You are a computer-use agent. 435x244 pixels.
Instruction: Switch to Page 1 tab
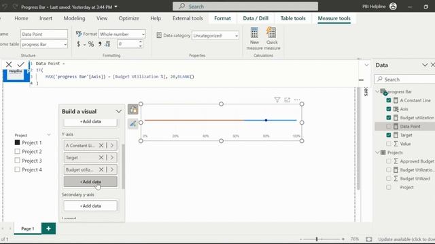tap(27, 228)
